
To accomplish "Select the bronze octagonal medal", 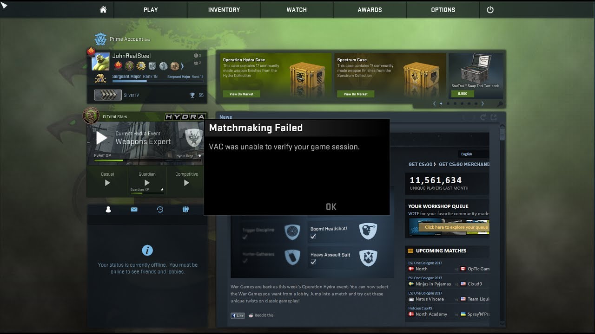I will 174,66.
